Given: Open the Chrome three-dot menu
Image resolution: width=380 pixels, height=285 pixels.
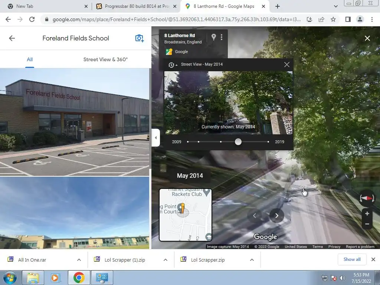Looking at the screenshot, I should pyautogui.click(x=372, y=19).
